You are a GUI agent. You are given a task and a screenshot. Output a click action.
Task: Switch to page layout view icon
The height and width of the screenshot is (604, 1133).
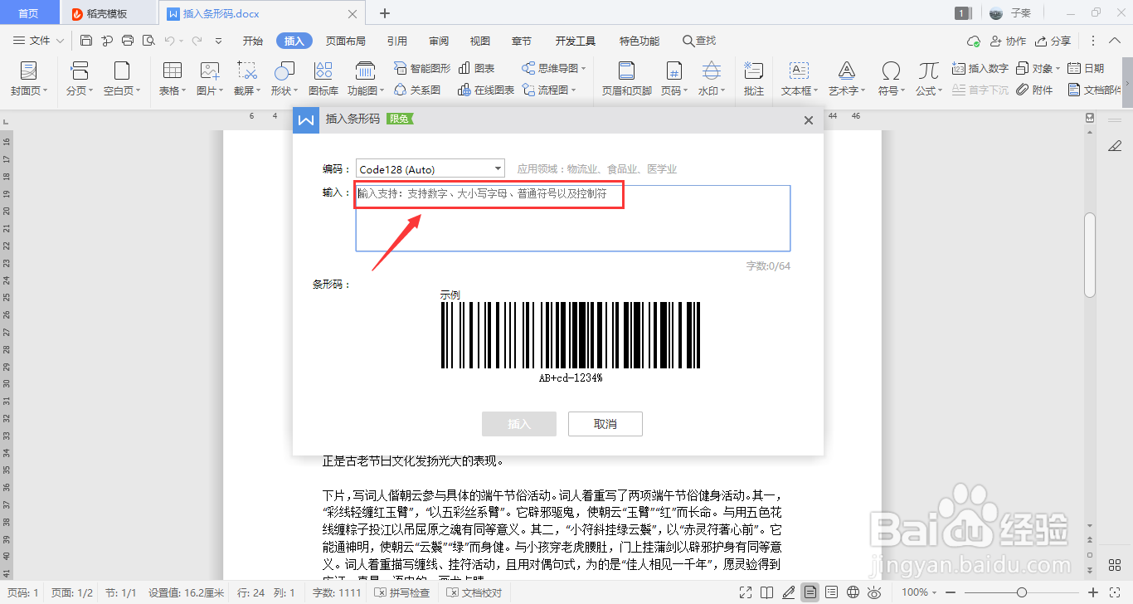click(x=810, y=592)
